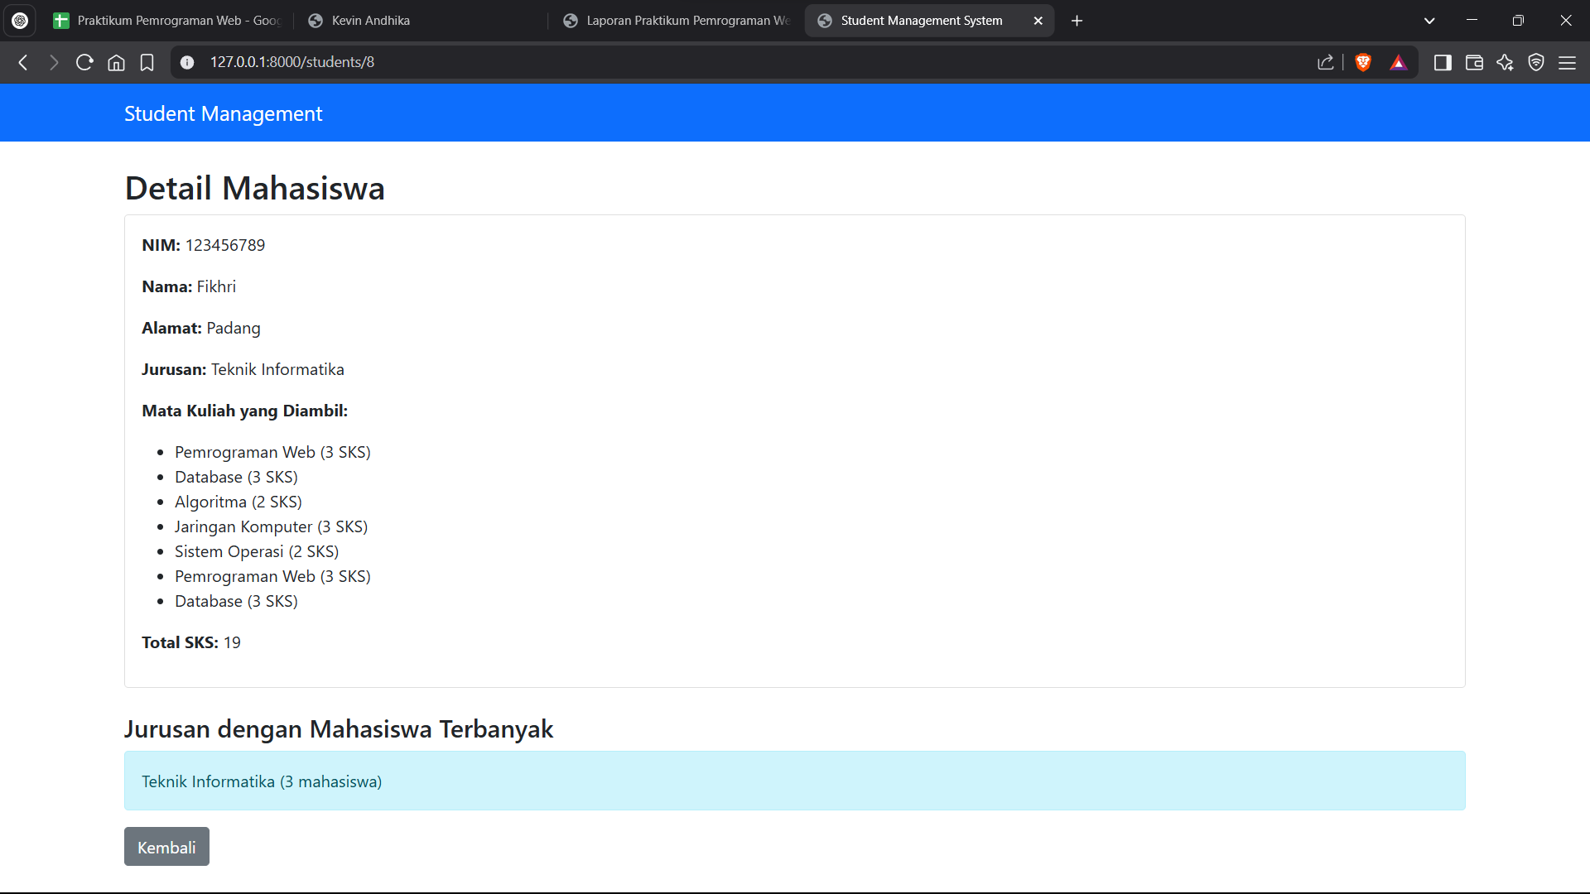Viewport: 1590px width, 894px height.
Task: Open browser hamburger menu
Action: [1568, 62]
